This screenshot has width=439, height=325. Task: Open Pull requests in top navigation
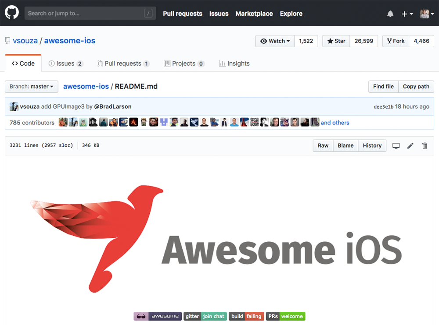[183, 14]
